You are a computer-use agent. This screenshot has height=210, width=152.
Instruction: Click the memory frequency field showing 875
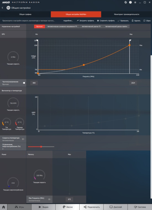[x=69, y=199]
